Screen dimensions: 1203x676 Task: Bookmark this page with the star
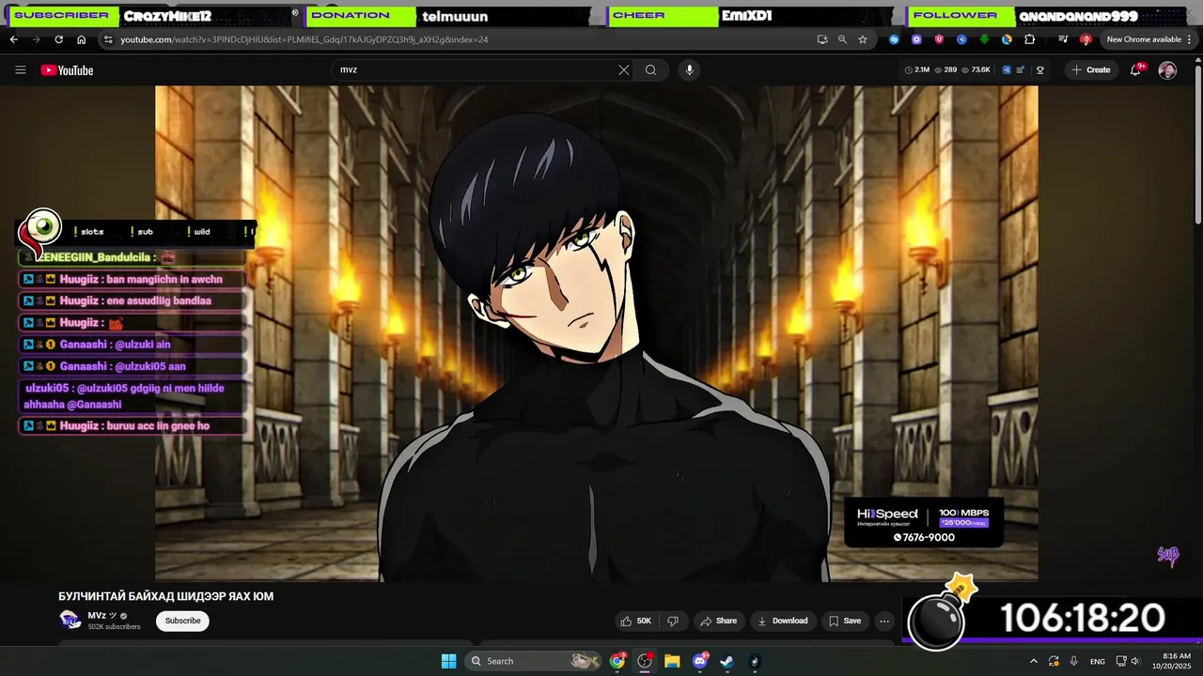(x=863, y=39)
